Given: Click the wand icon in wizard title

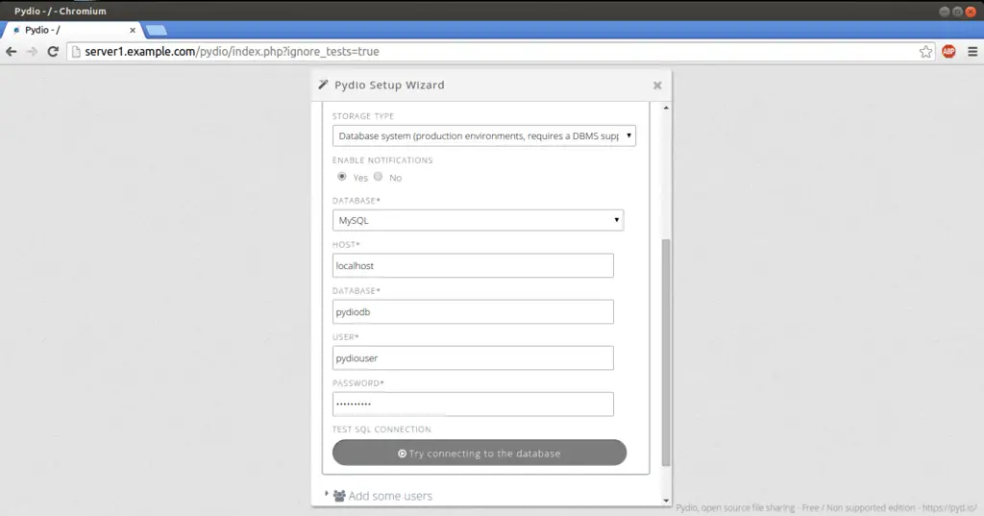Looking at the screenshot, I should coord(323,85).
